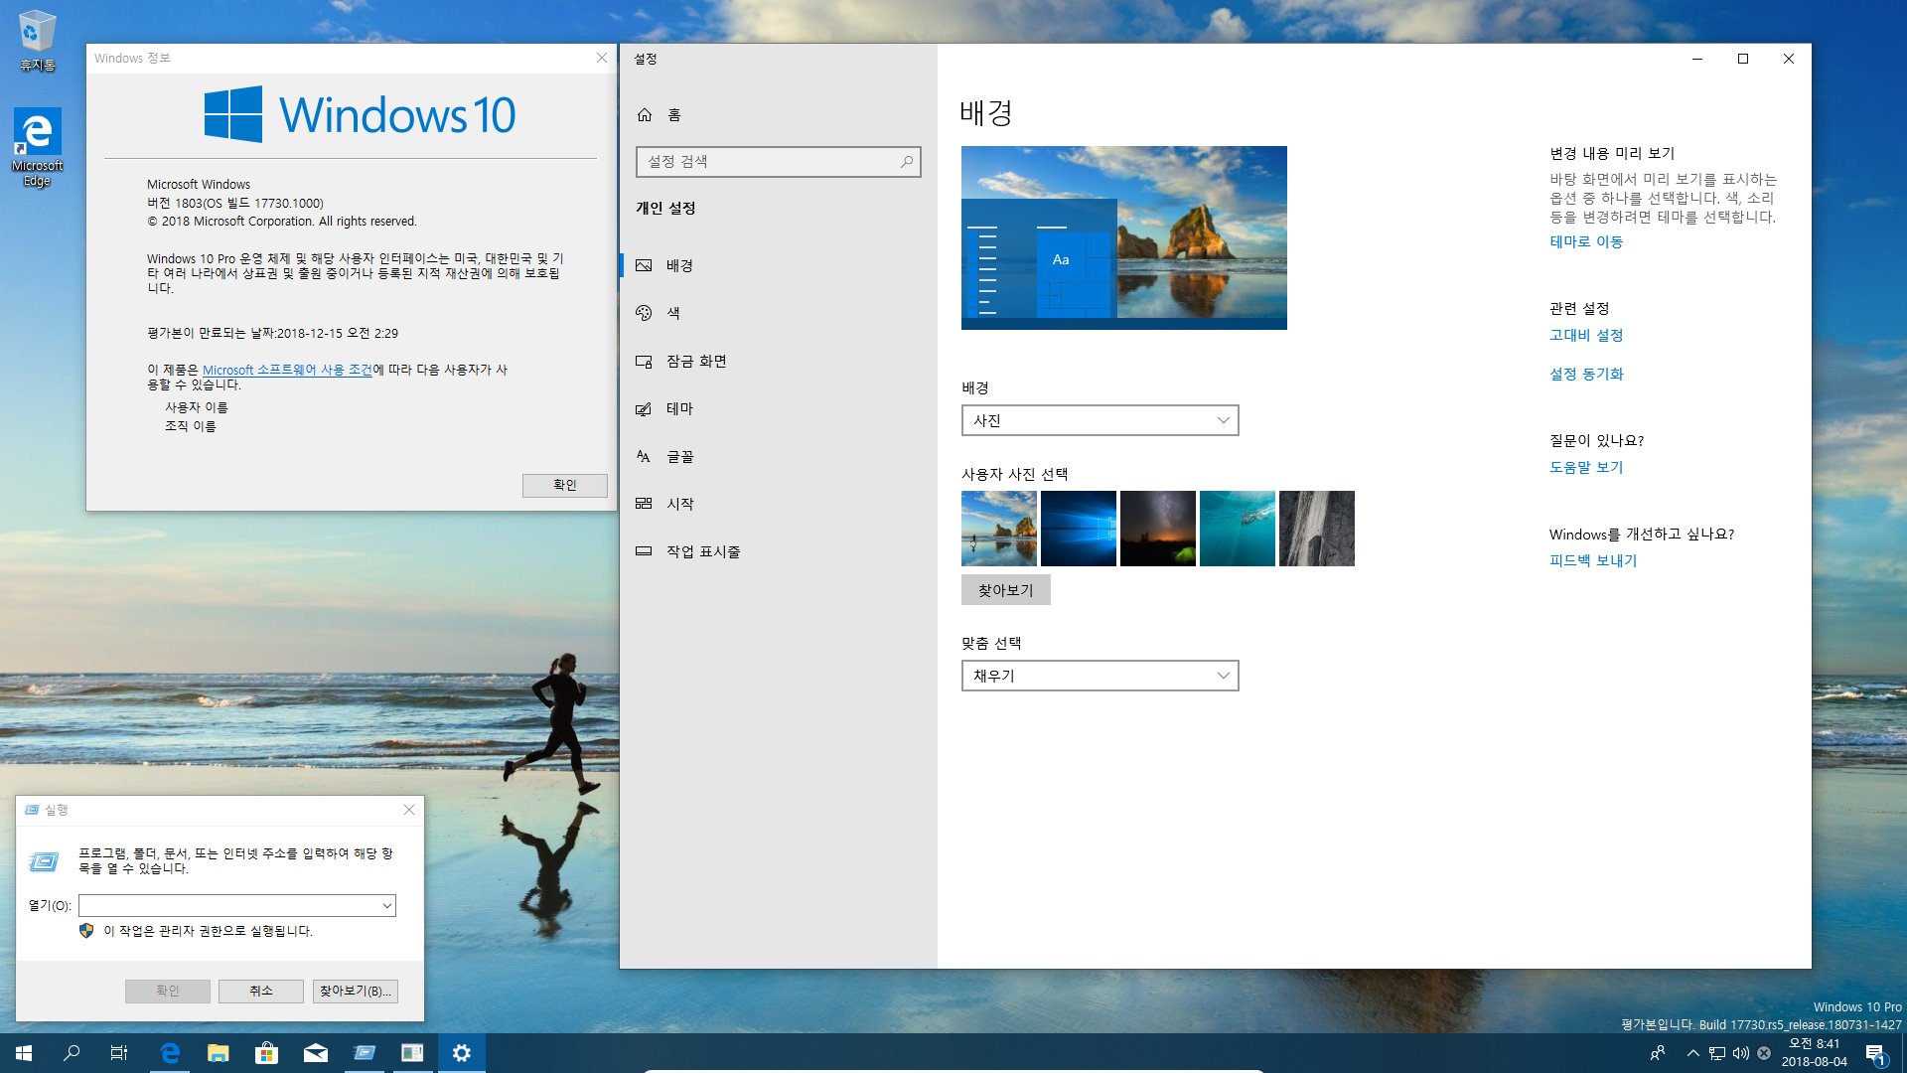The width and height of the screenshot is (1907, 1073).
Task: Open the IME status icon in tray
Action: [1764, 1053]
